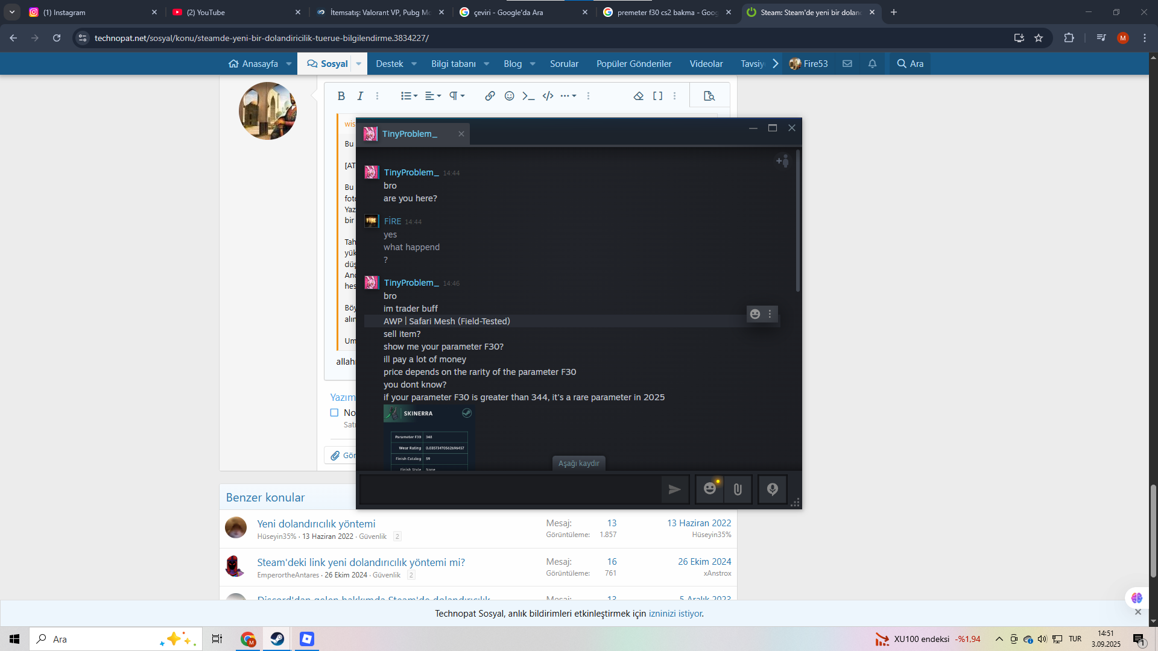Open the Steam app in the taskbar
Viewport: 1158px width, 651px height.
(277, 639)
